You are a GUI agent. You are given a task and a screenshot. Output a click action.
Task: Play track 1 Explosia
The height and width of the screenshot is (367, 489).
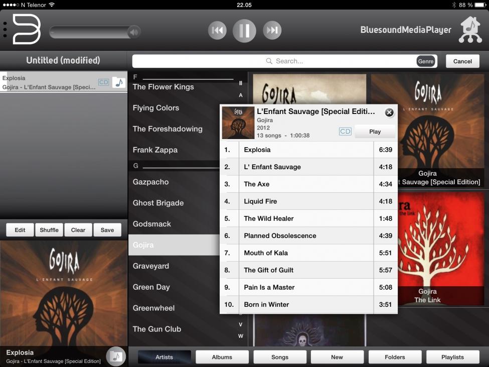(x=309, y=150)
